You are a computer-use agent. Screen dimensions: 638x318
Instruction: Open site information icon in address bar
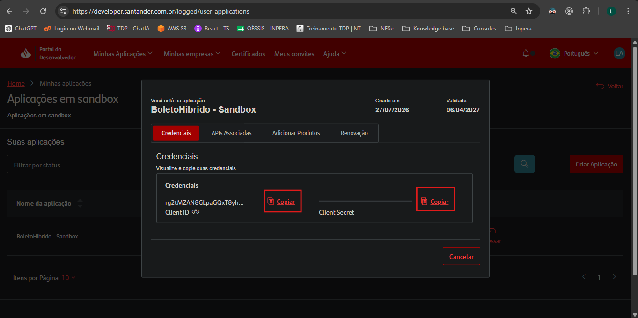[x=64, y=11]
